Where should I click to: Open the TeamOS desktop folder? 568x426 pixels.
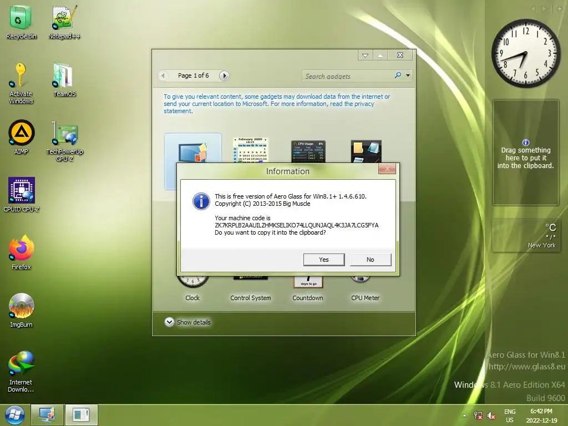click(x=64, y=80)
